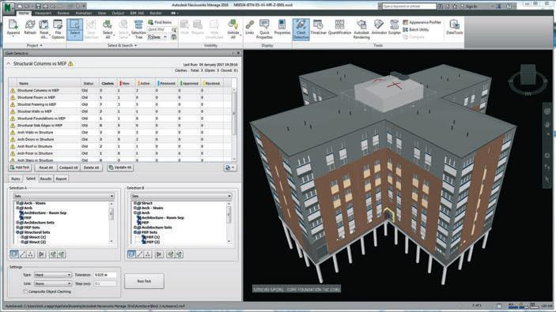This screenshot has height=312, width=556.
Task: Open the Clash Detective tool
Action: pos(301,29)
